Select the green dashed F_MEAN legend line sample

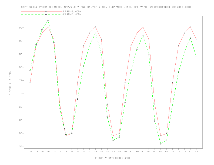pos(42,14)
